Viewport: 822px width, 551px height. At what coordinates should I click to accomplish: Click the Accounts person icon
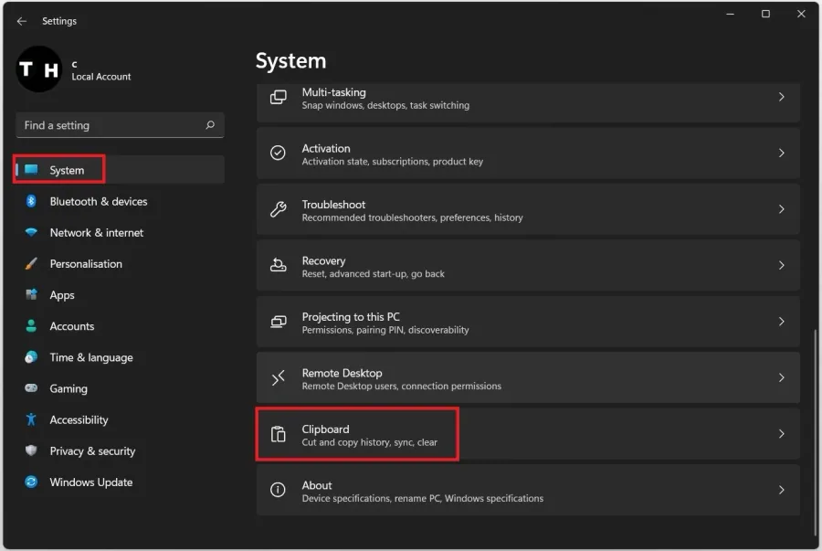(x=31, y=325)
